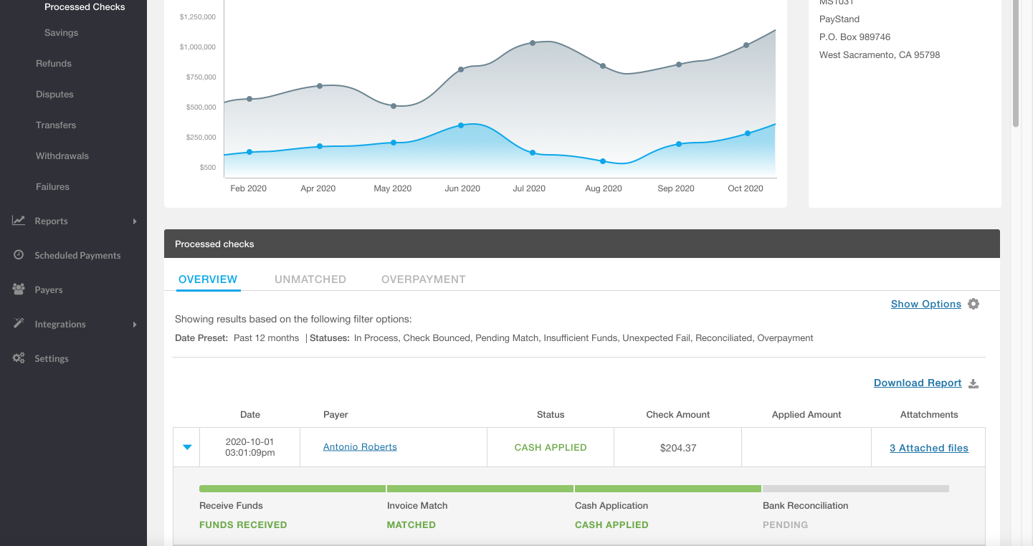Click the Reports chart icon in sidebar
This screenshot has width=1033, height=546.
pos(19,221)
